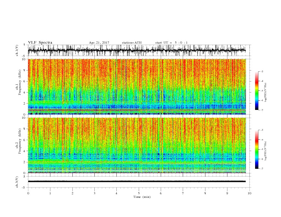
Task: Click the ch.1 waveform trace panel
Action: click(x=139, y=50)
